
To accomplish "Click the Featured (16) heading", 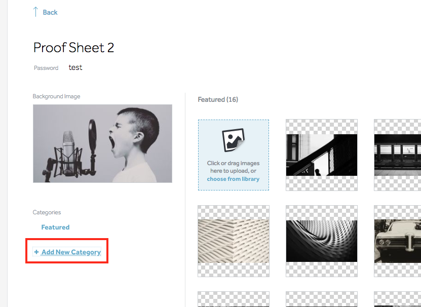I will [218, 99].
